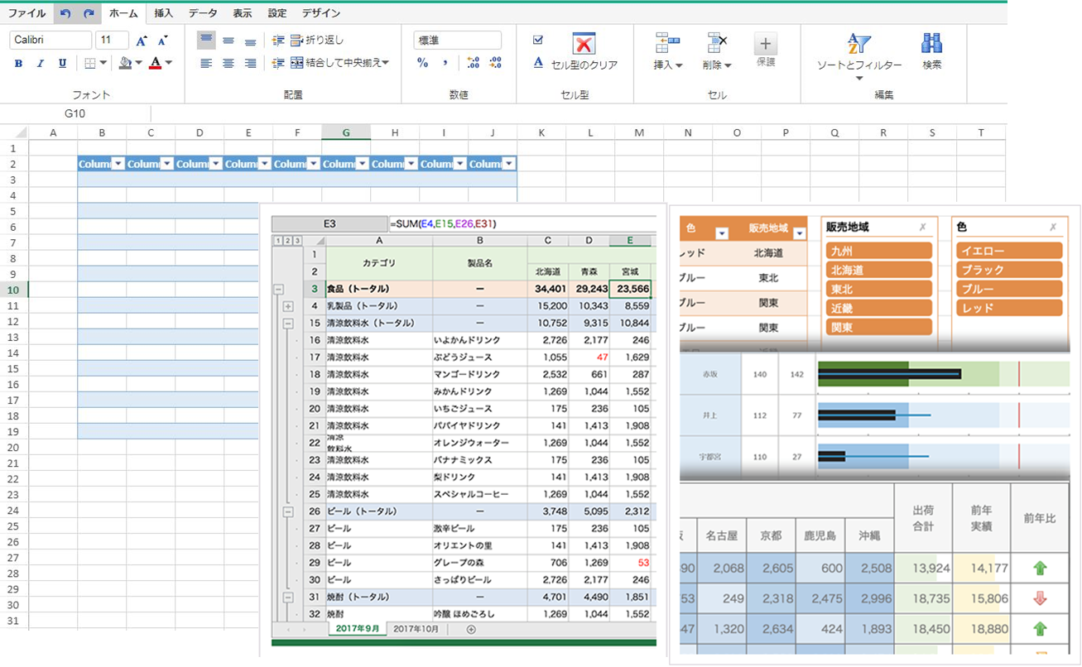Screen dimensions: 1082x667
Task: Click the セル型のクリア red X icon
Action: (584, 44)
